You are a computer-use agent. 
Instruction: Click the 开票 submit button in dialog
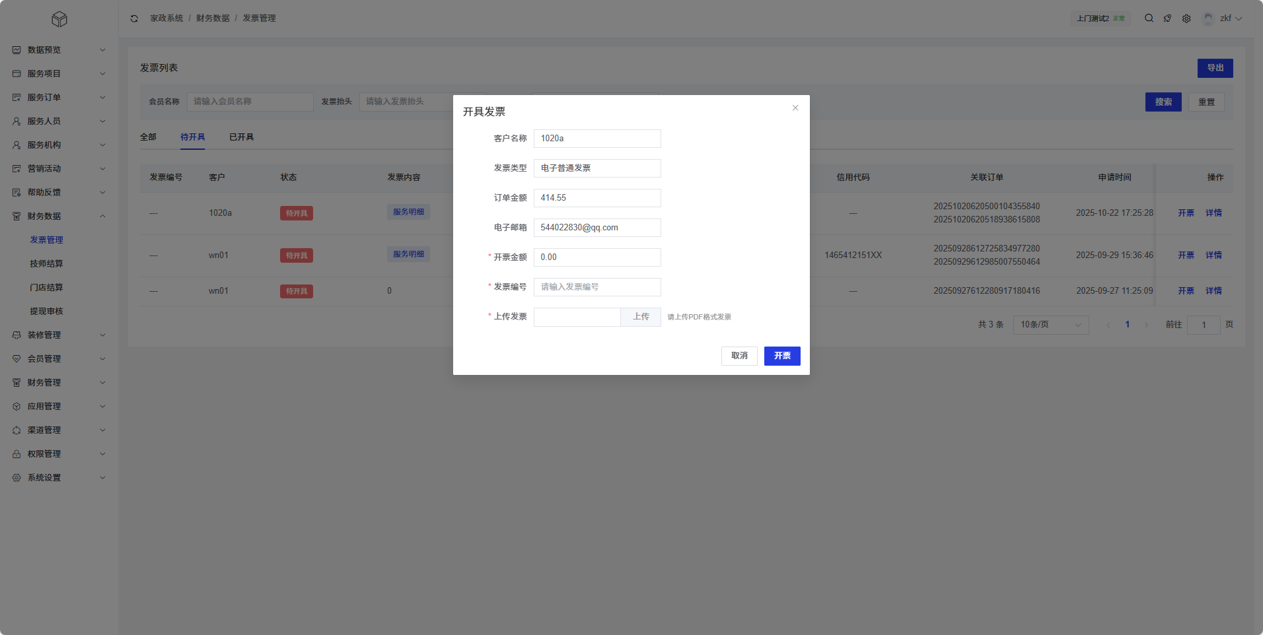[782, 356]
